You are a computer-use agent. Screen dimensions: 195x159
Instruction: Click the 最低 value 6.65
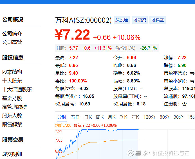click(73, 65)
